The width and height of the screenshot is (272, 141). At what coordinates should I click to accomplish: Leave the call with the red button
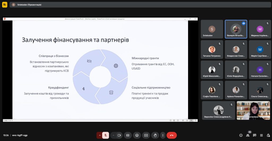172,135
